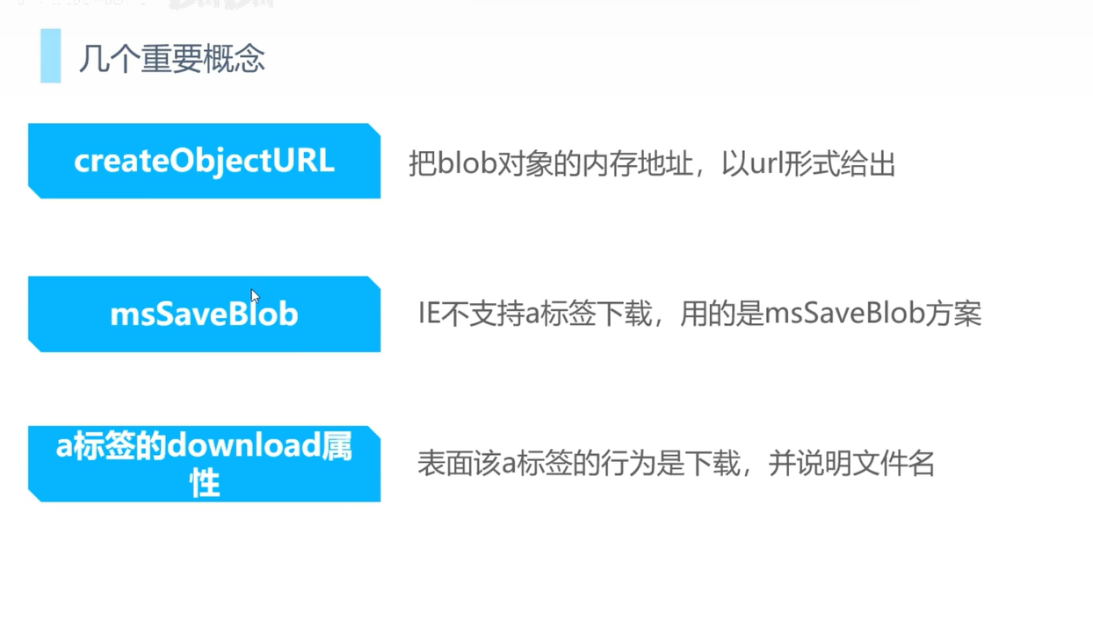Click the createObjectURL blue label box

[x=204, y=161]
